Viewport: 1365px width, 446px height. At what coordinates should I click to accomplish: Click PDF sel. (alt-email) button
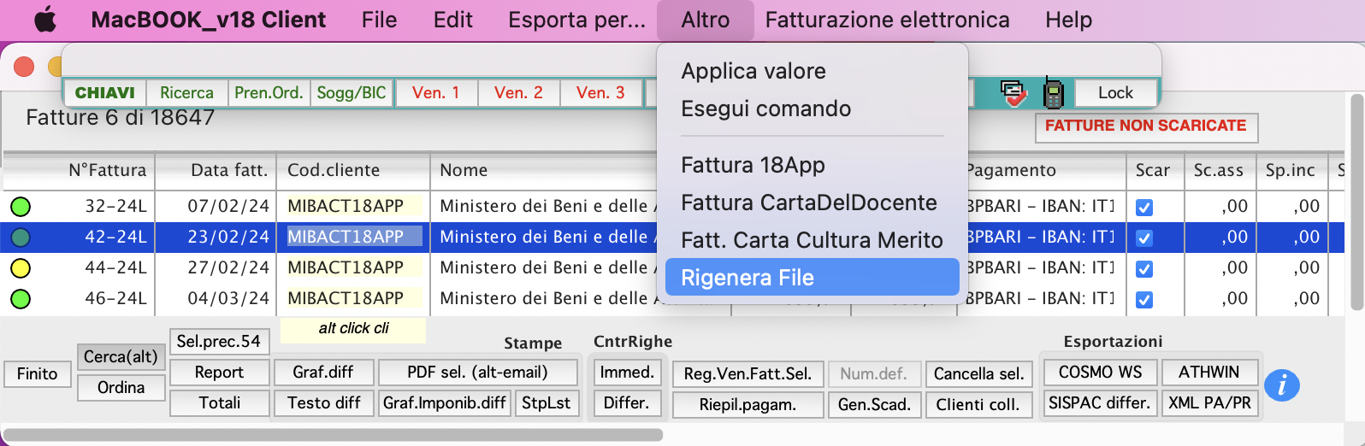coord(477,372)
